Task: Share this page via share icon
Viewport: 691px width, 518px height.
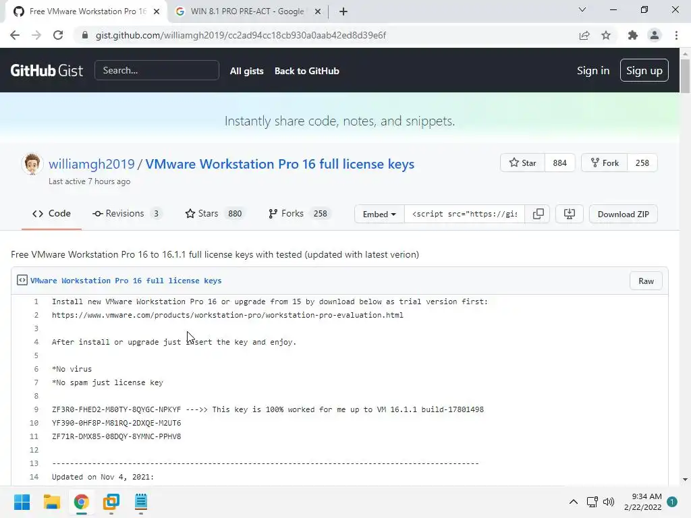Action: coord(584,35)
